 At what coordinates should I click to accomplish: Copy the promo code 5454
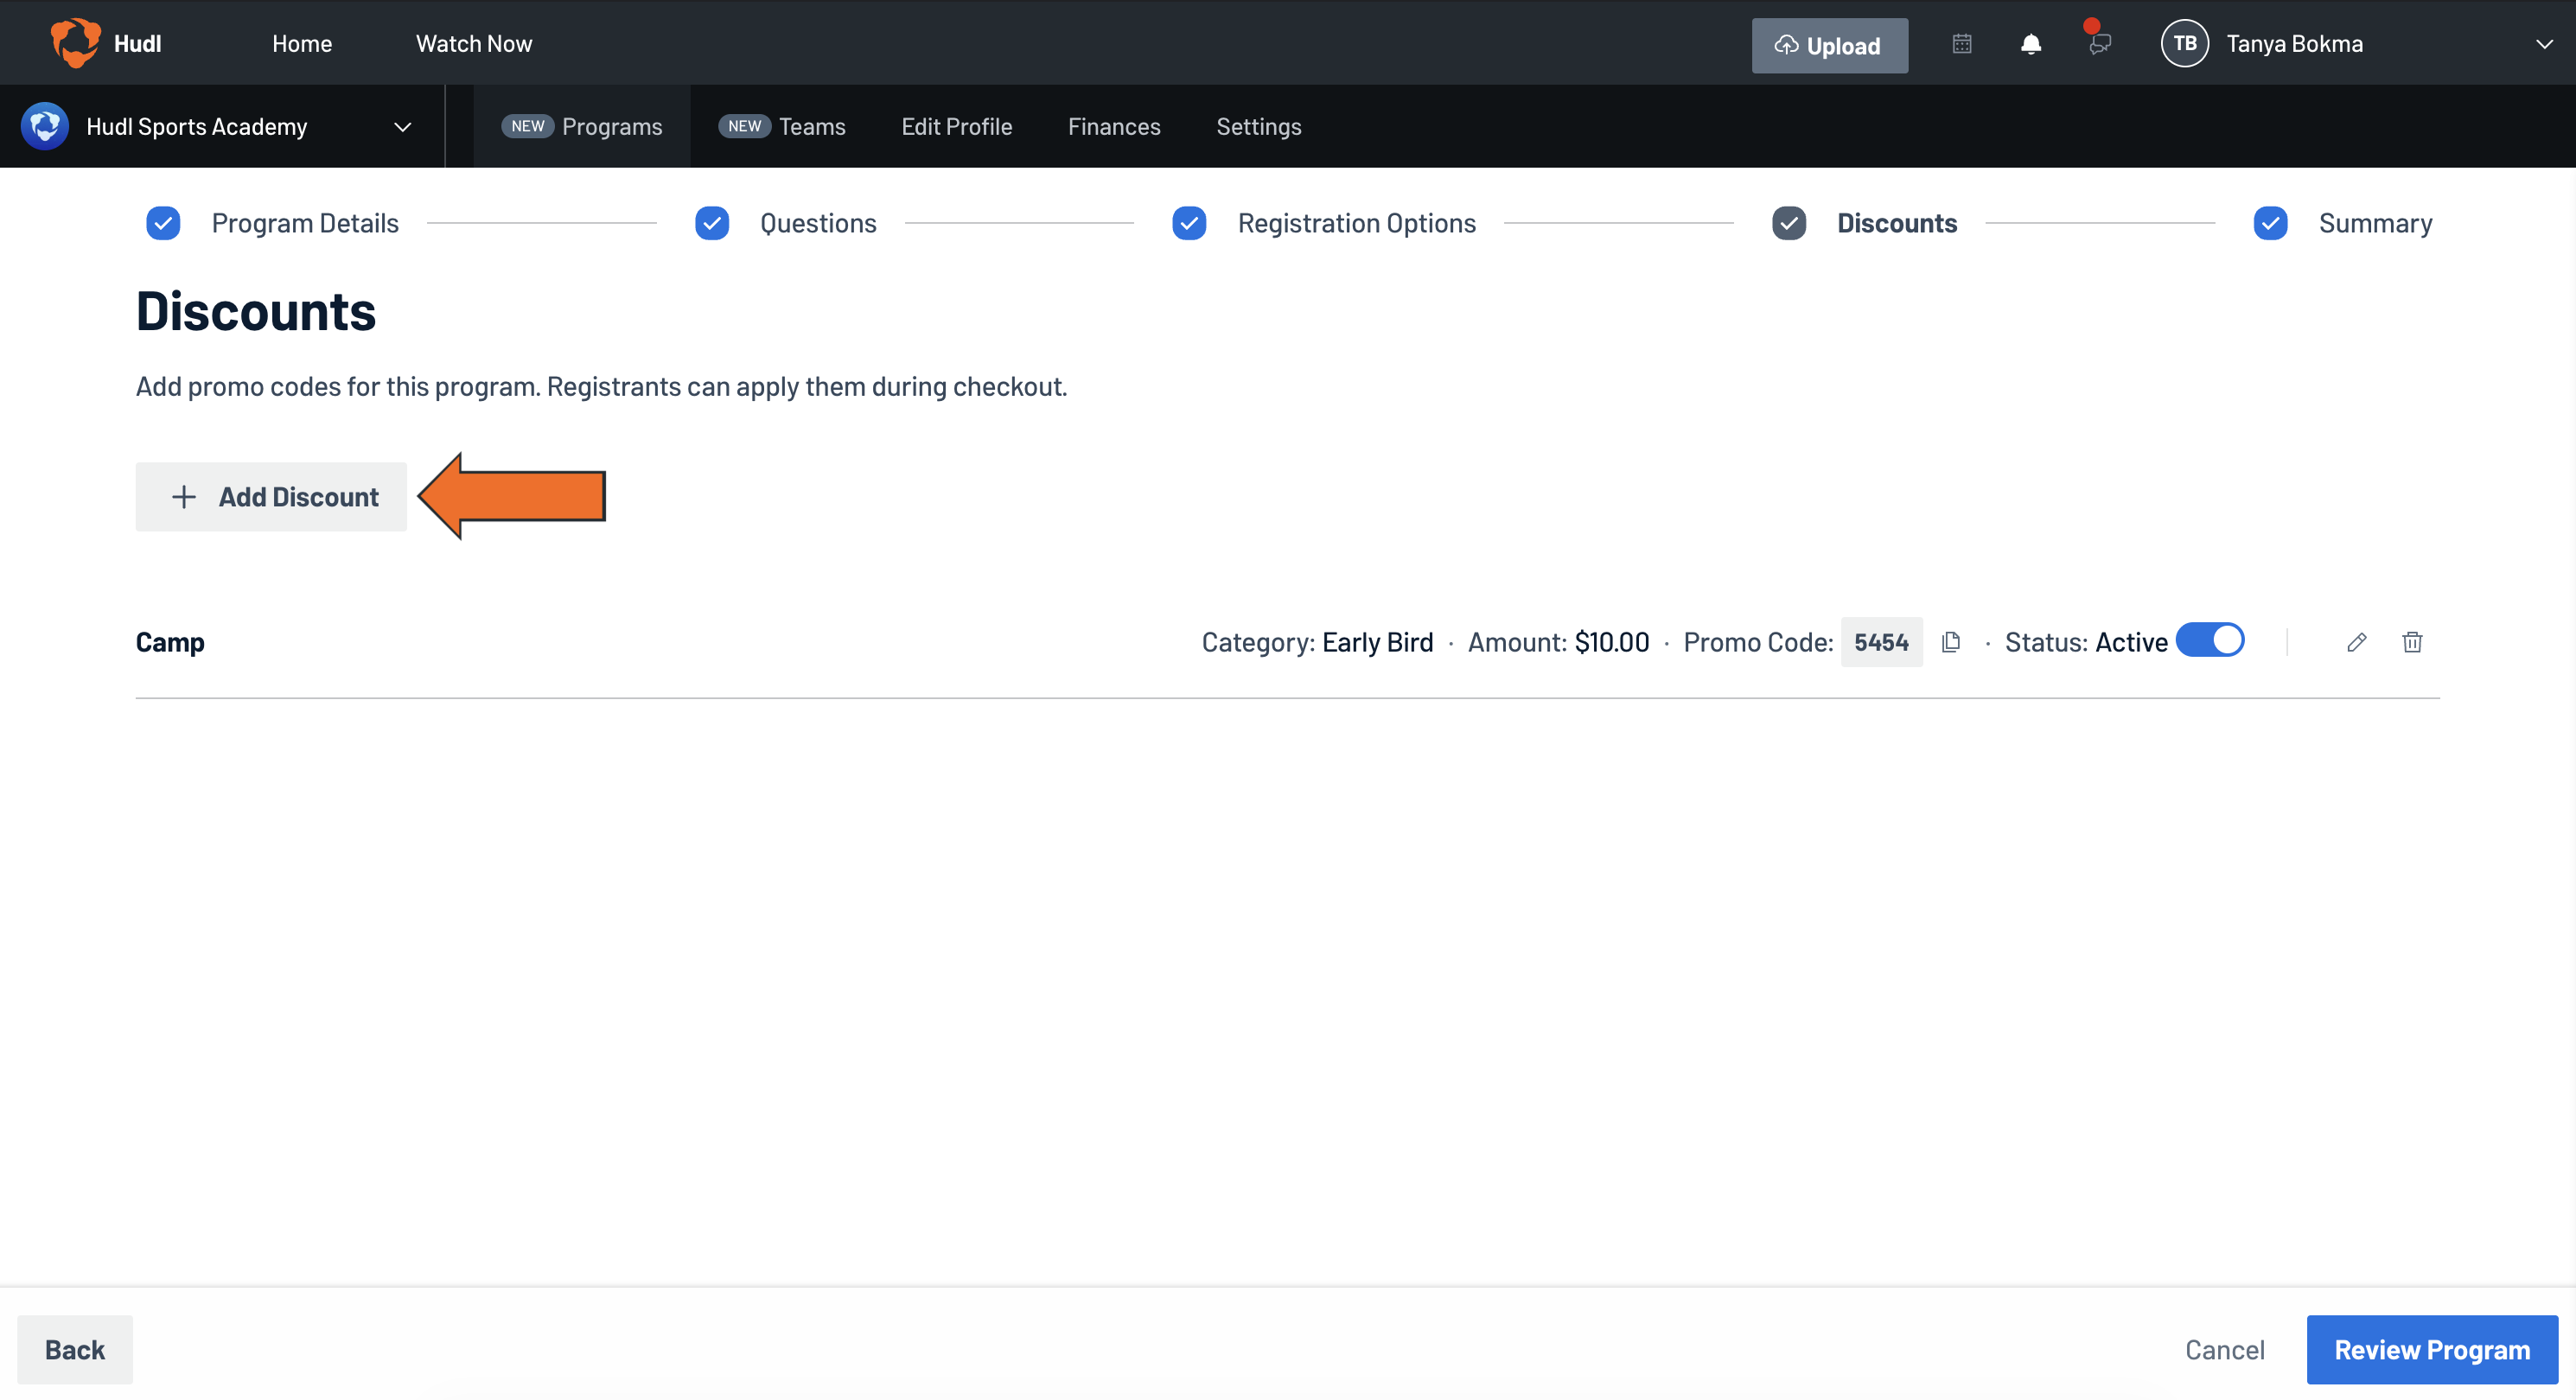tap(1950, 642)
